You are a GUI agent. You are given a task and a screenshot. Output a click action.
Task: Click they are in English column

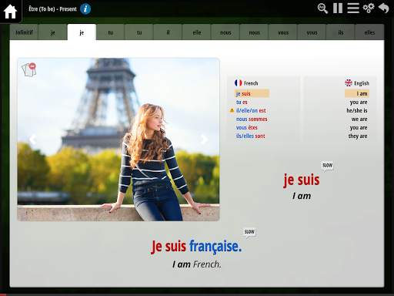pyautogui.click(x=358, y=136)
